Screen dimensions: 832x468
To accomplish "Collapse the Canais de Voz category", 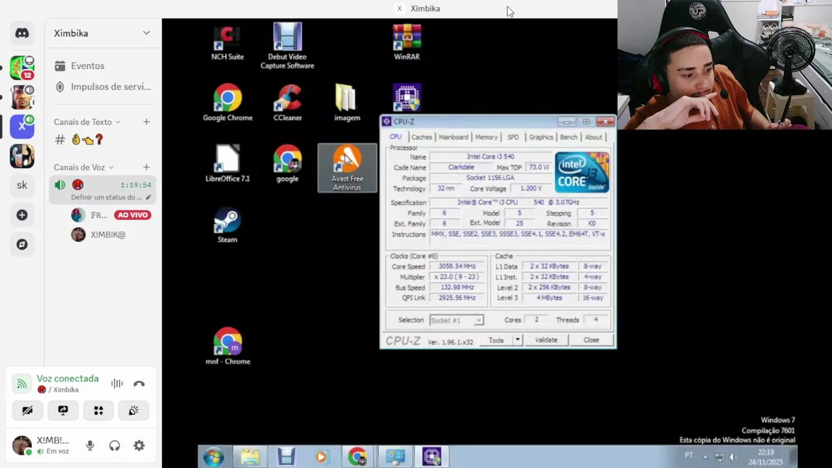I will tap(84, 168).
